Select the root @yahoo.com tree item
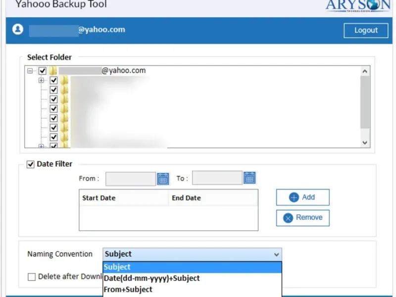The width and height of the screenshot is (396, 297). pyautogui.click(x=102, y=70)
